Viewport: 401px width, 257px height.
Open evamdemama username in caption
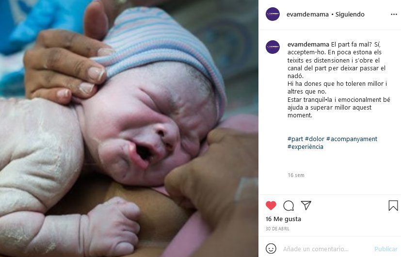(x=308, y=45)
